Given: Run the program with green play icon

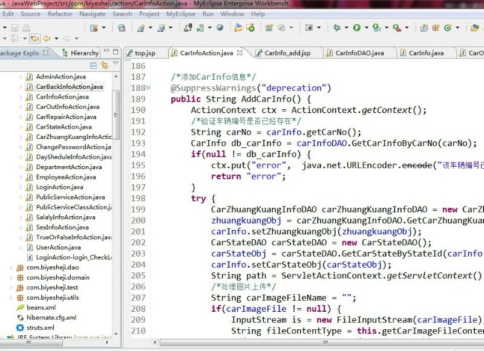Looking at the screenshot, I should click(x=357, y=28).
